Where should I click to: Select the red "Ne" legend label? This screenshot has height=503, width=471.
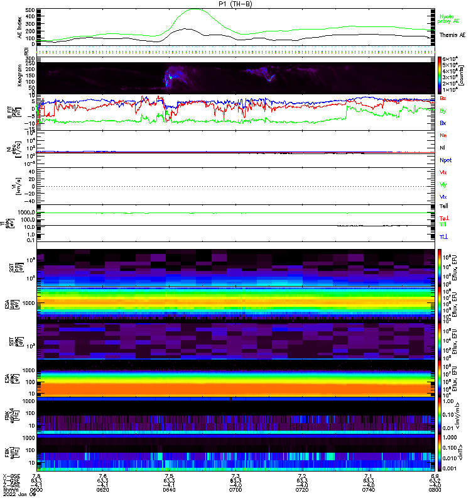(x=443, y=135)
